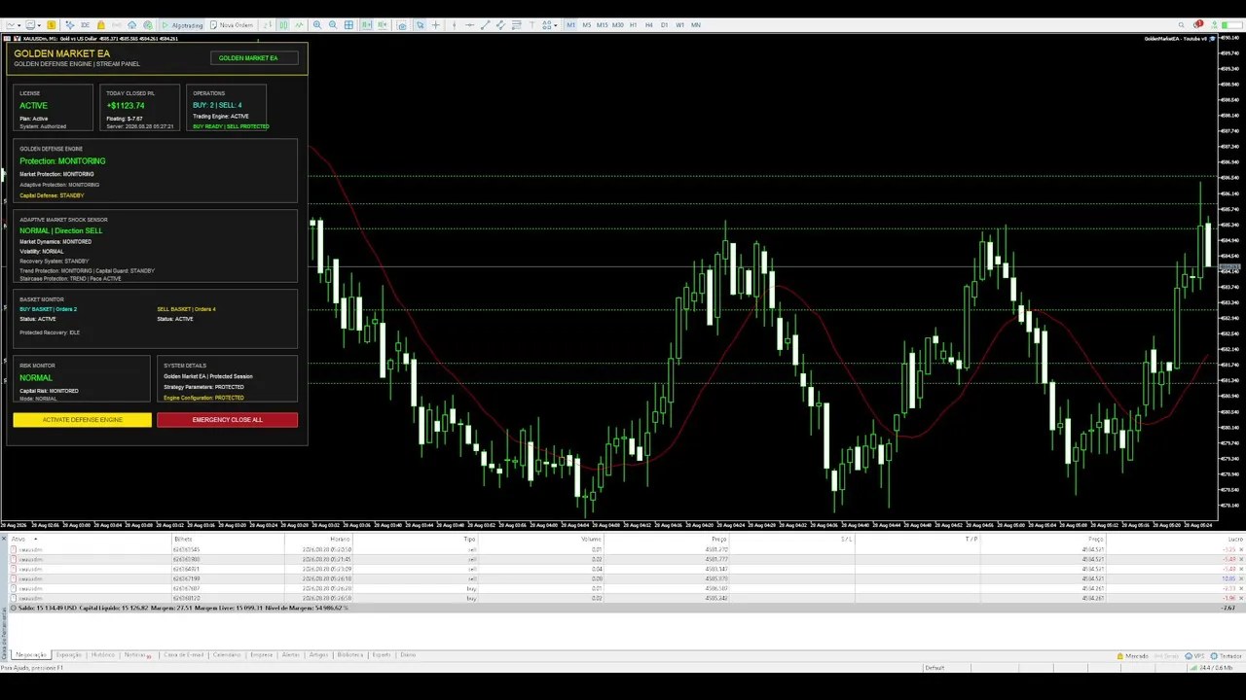This screenshot has height=700, width=1246.
Task: Switch to M15 timeframe
Action: [x=603, y=25]
